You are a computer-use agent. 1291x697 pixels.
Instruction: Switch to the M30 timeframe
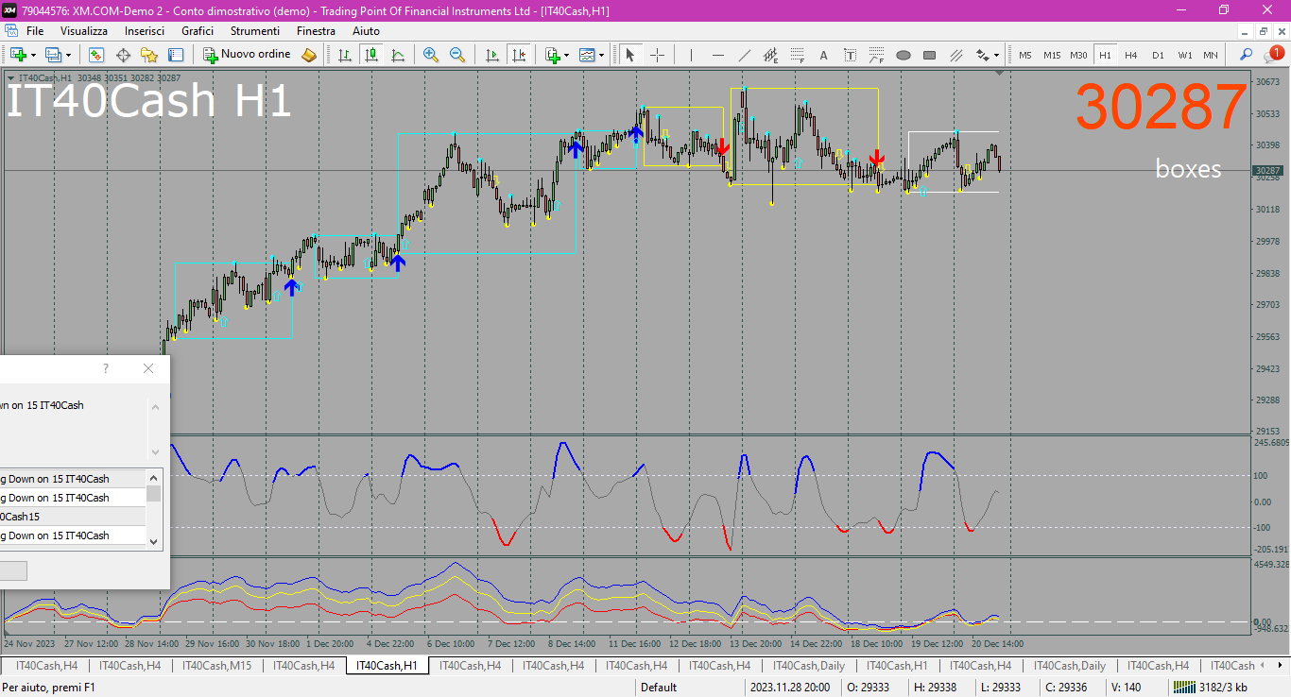1078,55
